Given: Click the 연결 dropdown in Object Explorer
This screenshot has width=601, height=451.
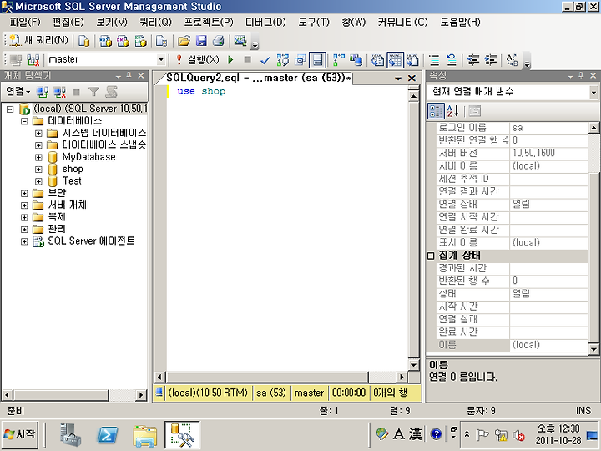Looking at the screenshot, I should click(x=18, y=92).
